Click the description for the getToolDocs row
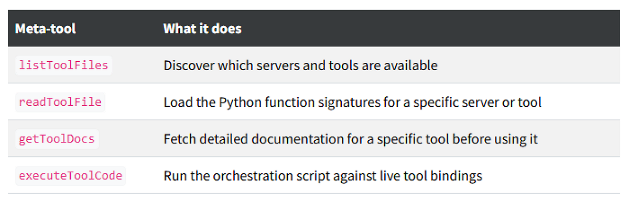This screenshot has width=629, height=202. point(351,139)
